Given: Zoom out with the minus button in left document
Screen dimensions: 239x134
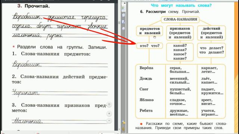Looking at the screenshot, I should [109, 121].
